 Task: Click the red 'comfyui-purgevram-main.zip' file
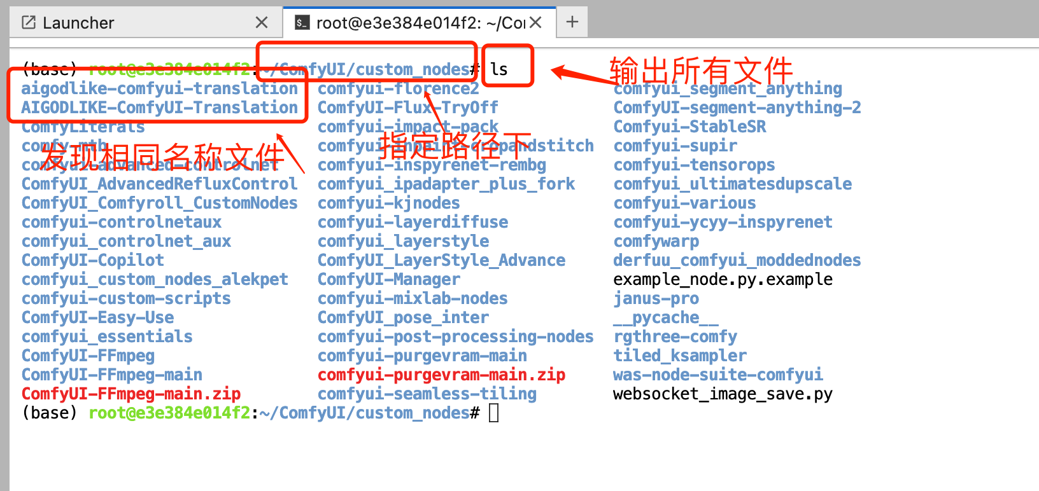point(442,375)
